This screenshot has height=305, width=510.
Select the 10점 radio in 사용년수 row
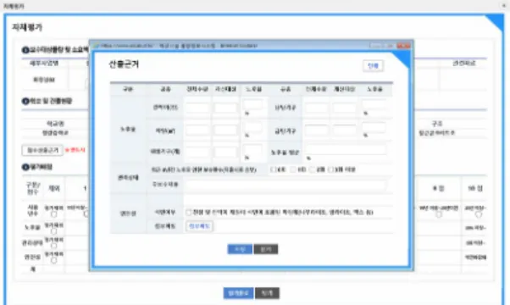pos(479,214)
